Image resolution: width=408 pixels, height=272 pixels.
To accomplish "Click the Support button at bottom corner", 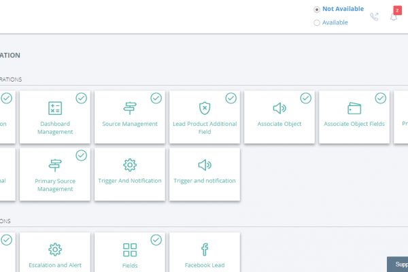I will (x=397, y=265).
